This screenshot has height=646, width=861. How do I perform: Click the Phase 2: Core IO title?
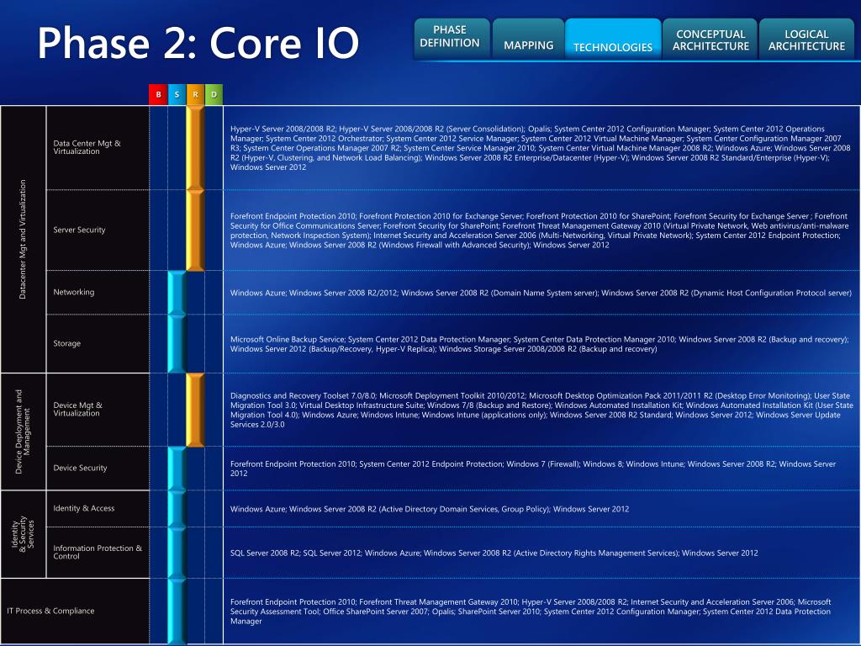[x=198, y=43]
